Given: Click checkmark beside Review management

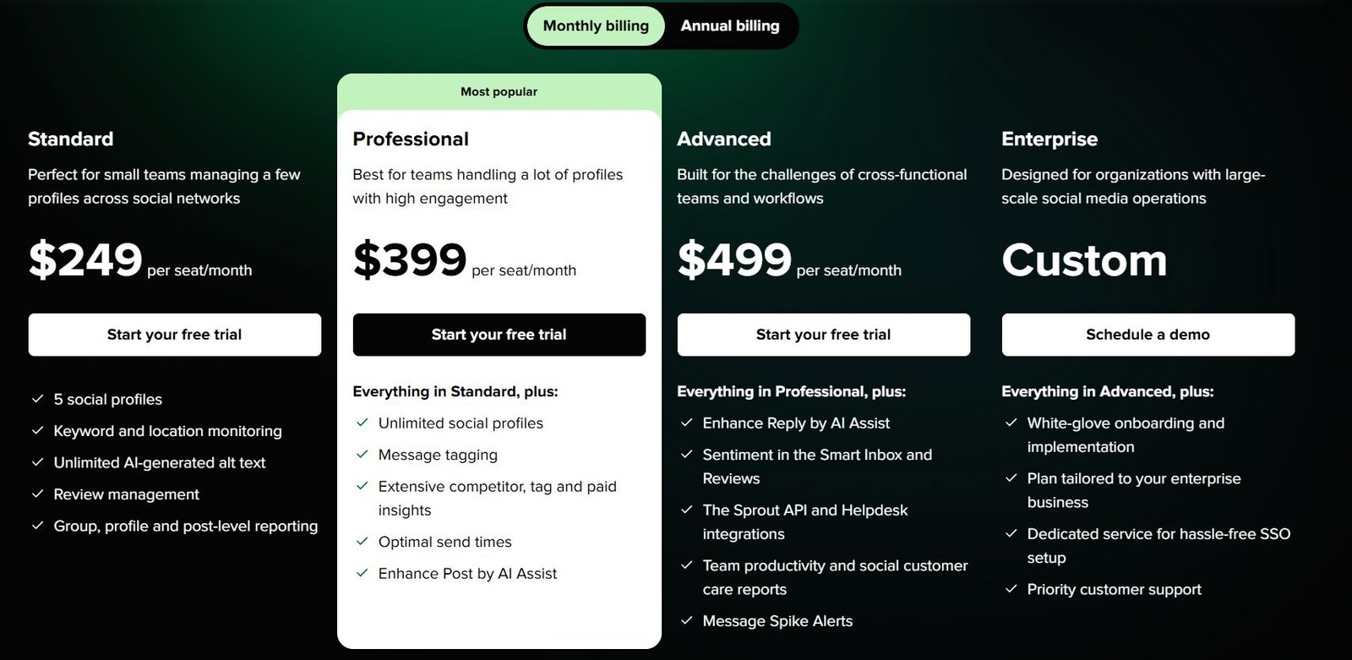Looking at the screenshot, I should [x=37, y=494].
